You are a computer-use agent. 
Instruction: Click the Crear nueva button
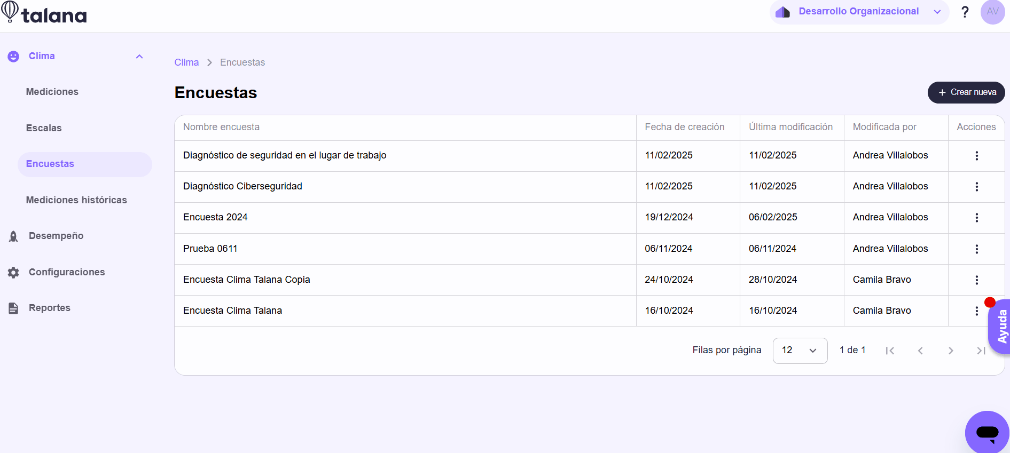[966, 92]
